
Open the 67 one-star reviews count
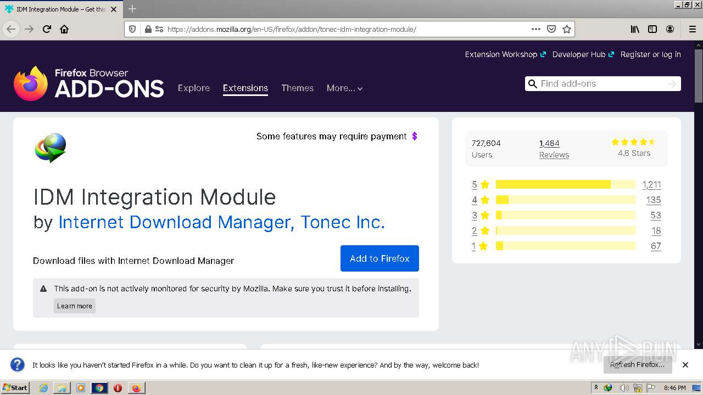point(656,246)
